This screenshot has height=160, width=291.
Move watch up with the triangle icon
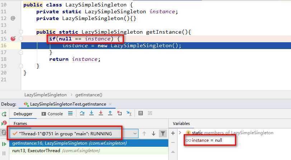(x=173, y=152)
